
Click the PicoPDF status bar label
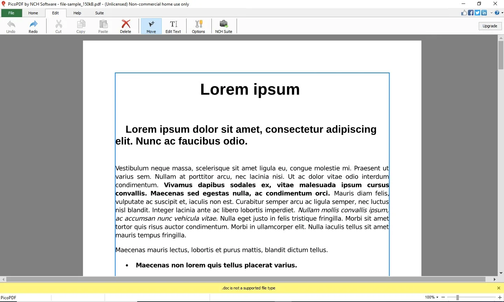[8, 297]
